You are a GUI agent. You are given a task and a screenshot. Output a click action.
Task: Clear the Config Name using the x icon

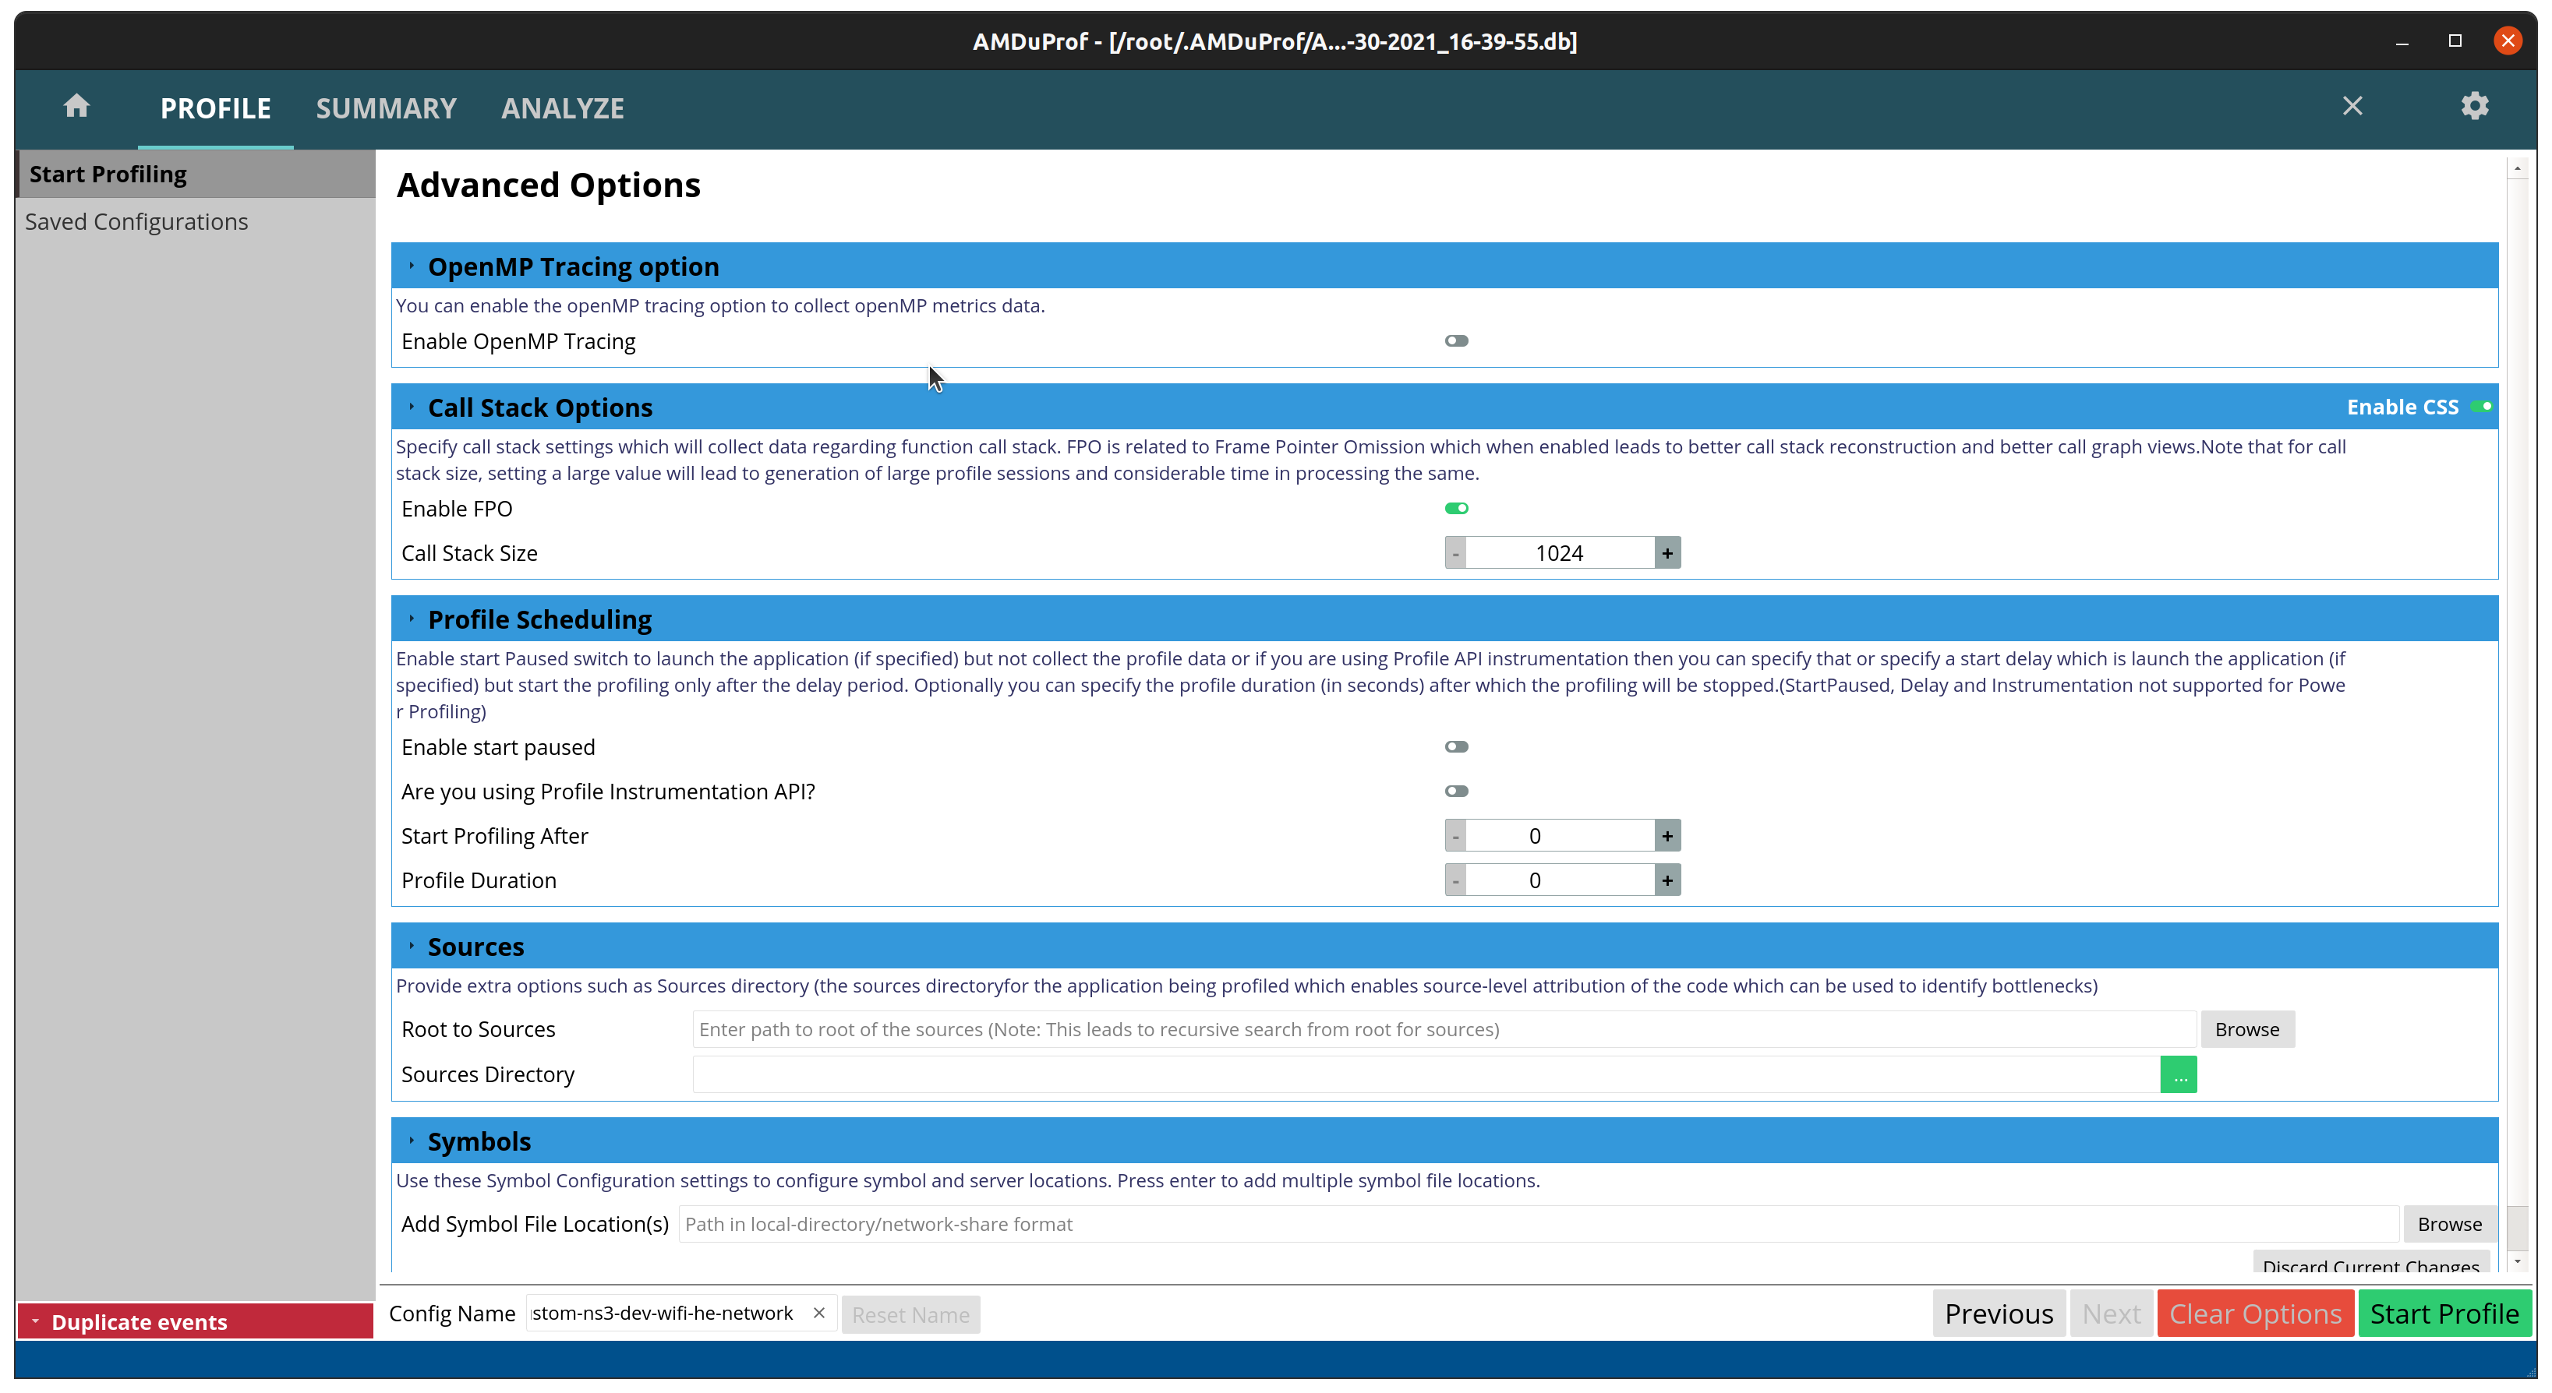(818, 1313)
